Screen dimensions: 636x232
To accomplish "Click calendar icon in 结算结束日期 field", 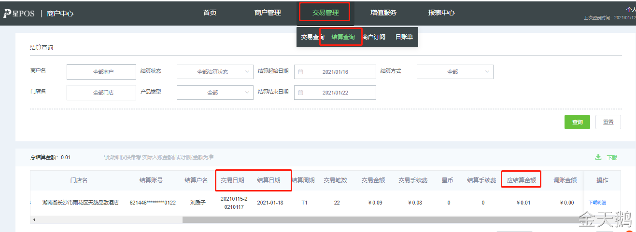I will tap(300, 93).
